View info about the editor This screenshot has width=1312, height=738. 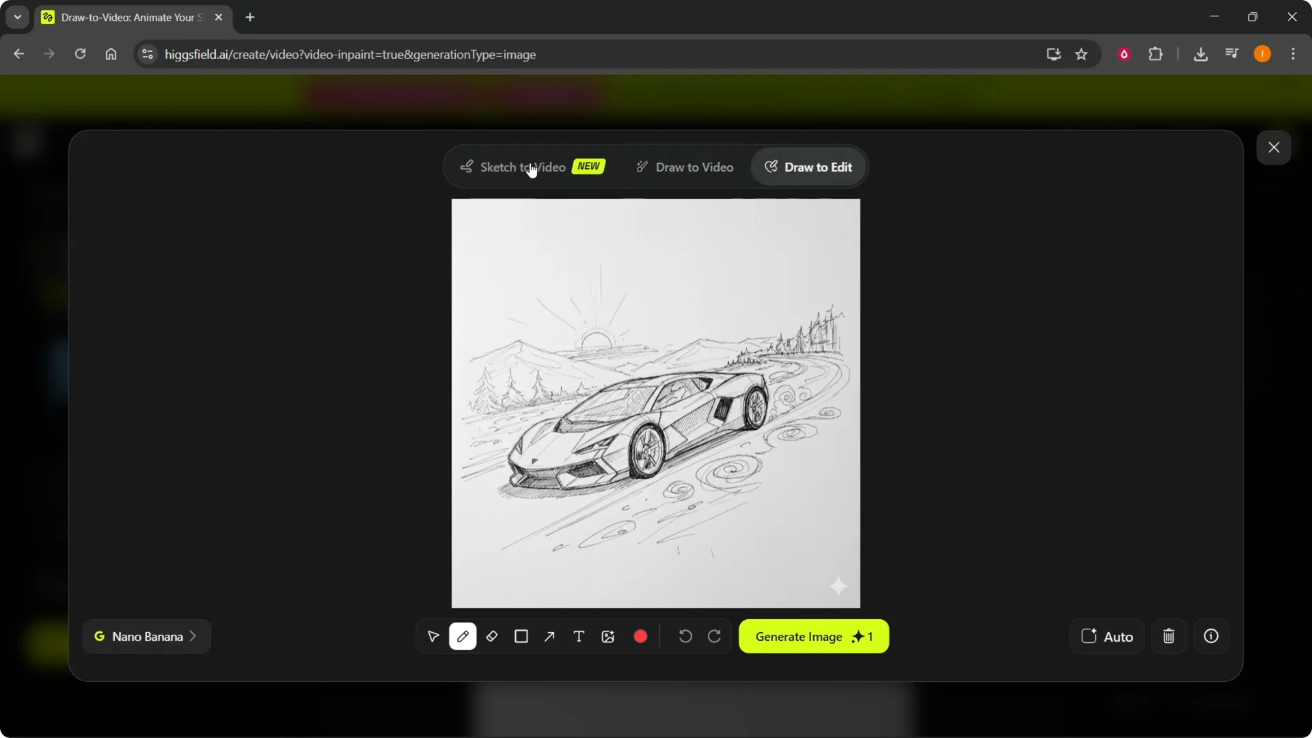coord(1212,636)
